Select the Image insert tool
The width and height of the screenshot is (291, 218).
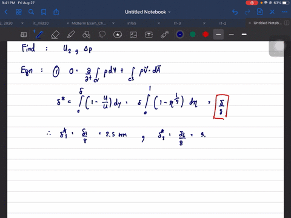coord(133,35)
